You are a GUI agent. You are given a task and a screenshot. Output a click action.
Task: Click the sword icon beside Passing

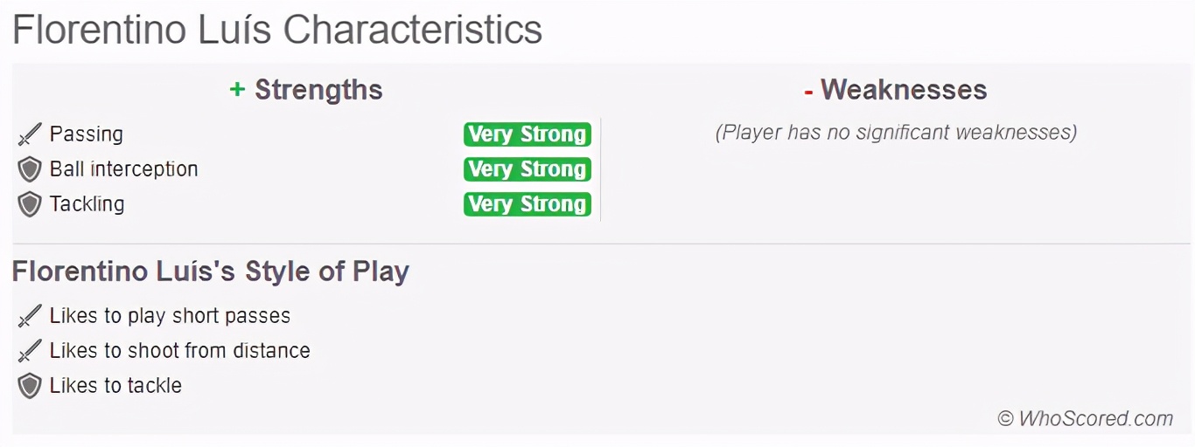coord(30,134)
